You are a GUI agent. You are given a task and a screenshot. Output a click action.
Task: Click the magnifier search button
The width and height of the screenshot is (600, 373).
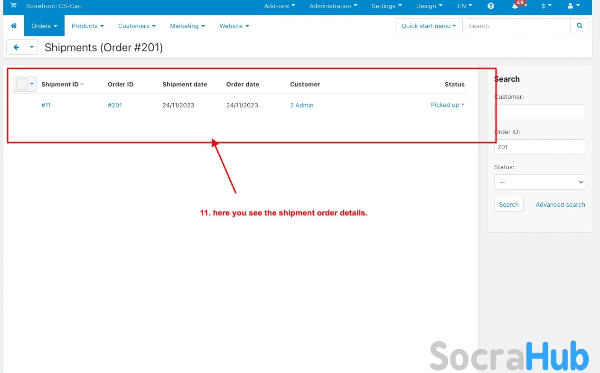pos(579,26)
